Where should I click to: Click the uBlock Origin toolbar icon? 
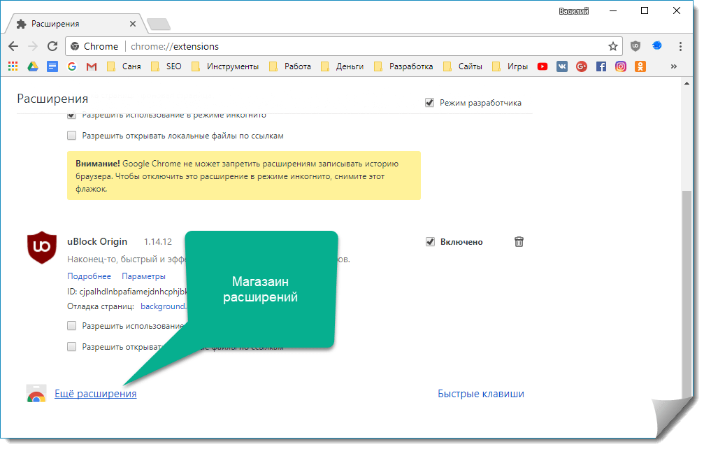pos(635,46)
